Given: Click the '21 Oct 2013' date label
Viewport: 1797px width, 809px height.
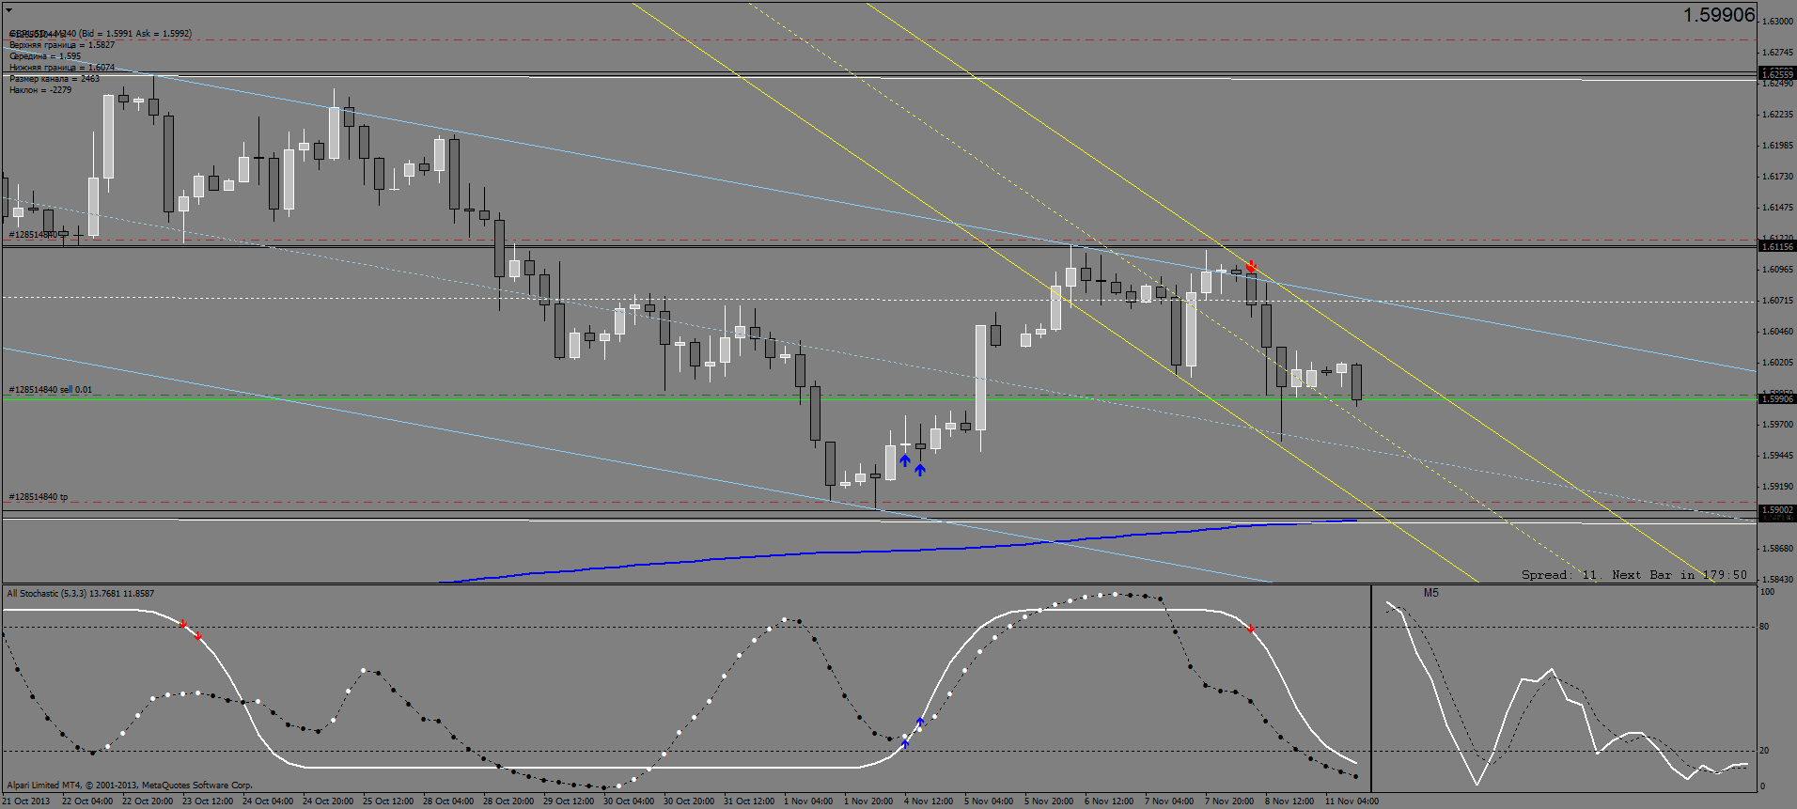Looking at the screenshot, I should pos(26,801).
